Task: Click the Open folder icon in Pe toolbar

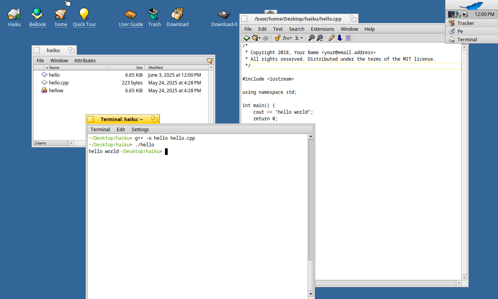Action: coord(255,38)
